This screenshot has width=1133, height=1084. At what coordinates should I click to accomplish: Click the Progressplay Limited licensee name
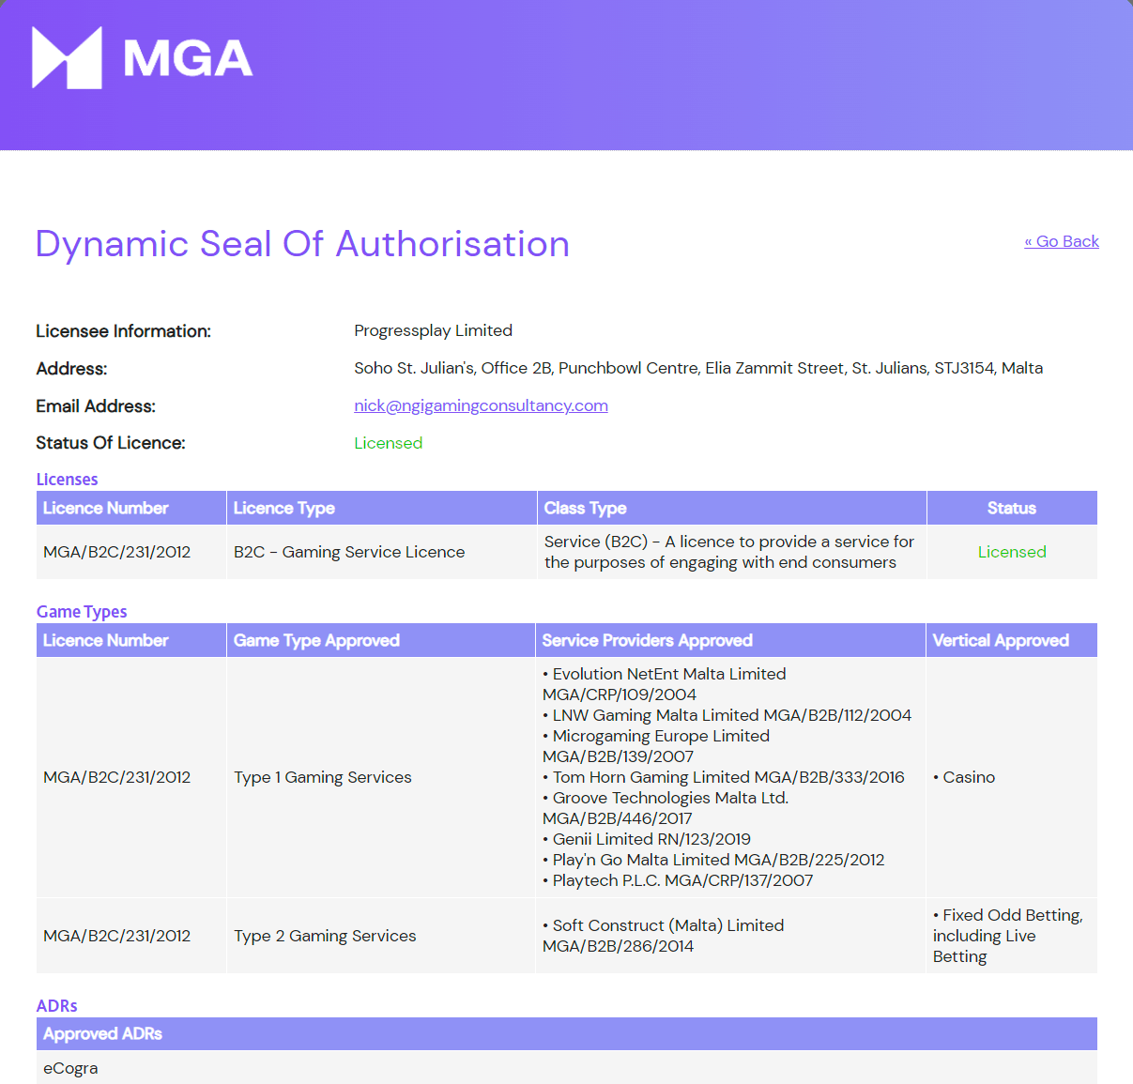pyautogui.click(x=433, y=330)
